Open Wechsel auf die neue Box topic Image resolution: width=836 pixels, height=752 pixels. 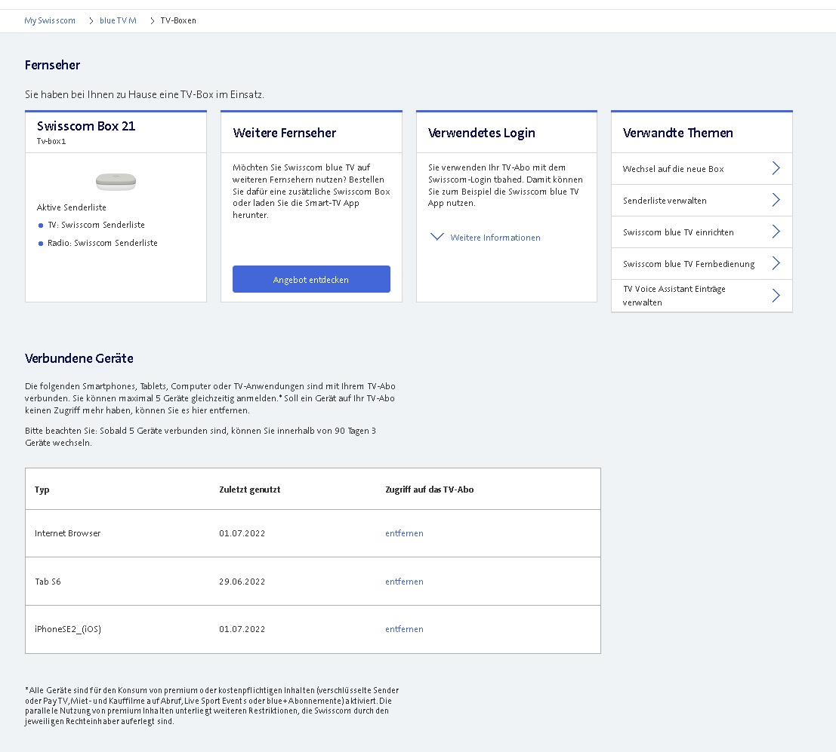click(673, 169)
